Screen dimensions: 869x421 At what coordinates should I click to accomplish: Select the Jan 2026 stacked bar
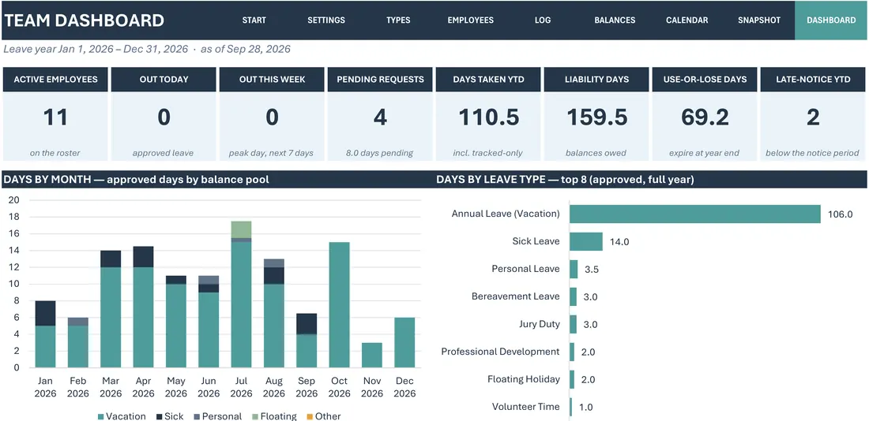46,334
